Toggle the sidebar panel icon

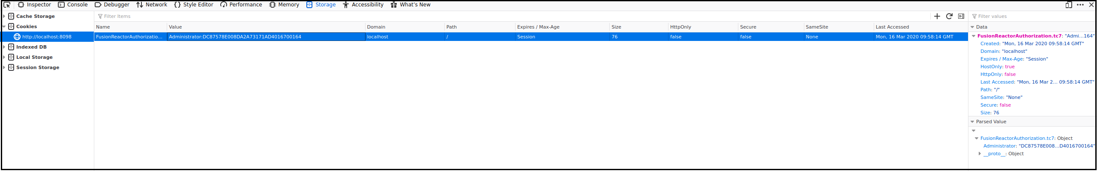click(961, 16)
